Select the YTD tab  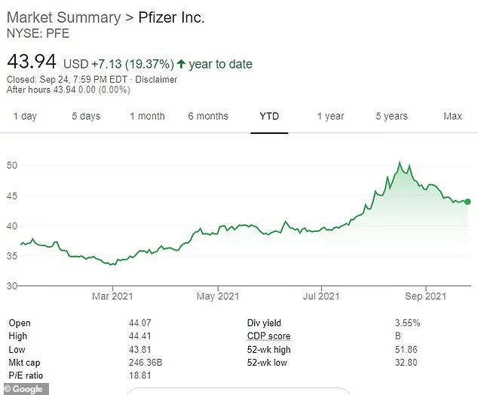click(x=269, y=116)
